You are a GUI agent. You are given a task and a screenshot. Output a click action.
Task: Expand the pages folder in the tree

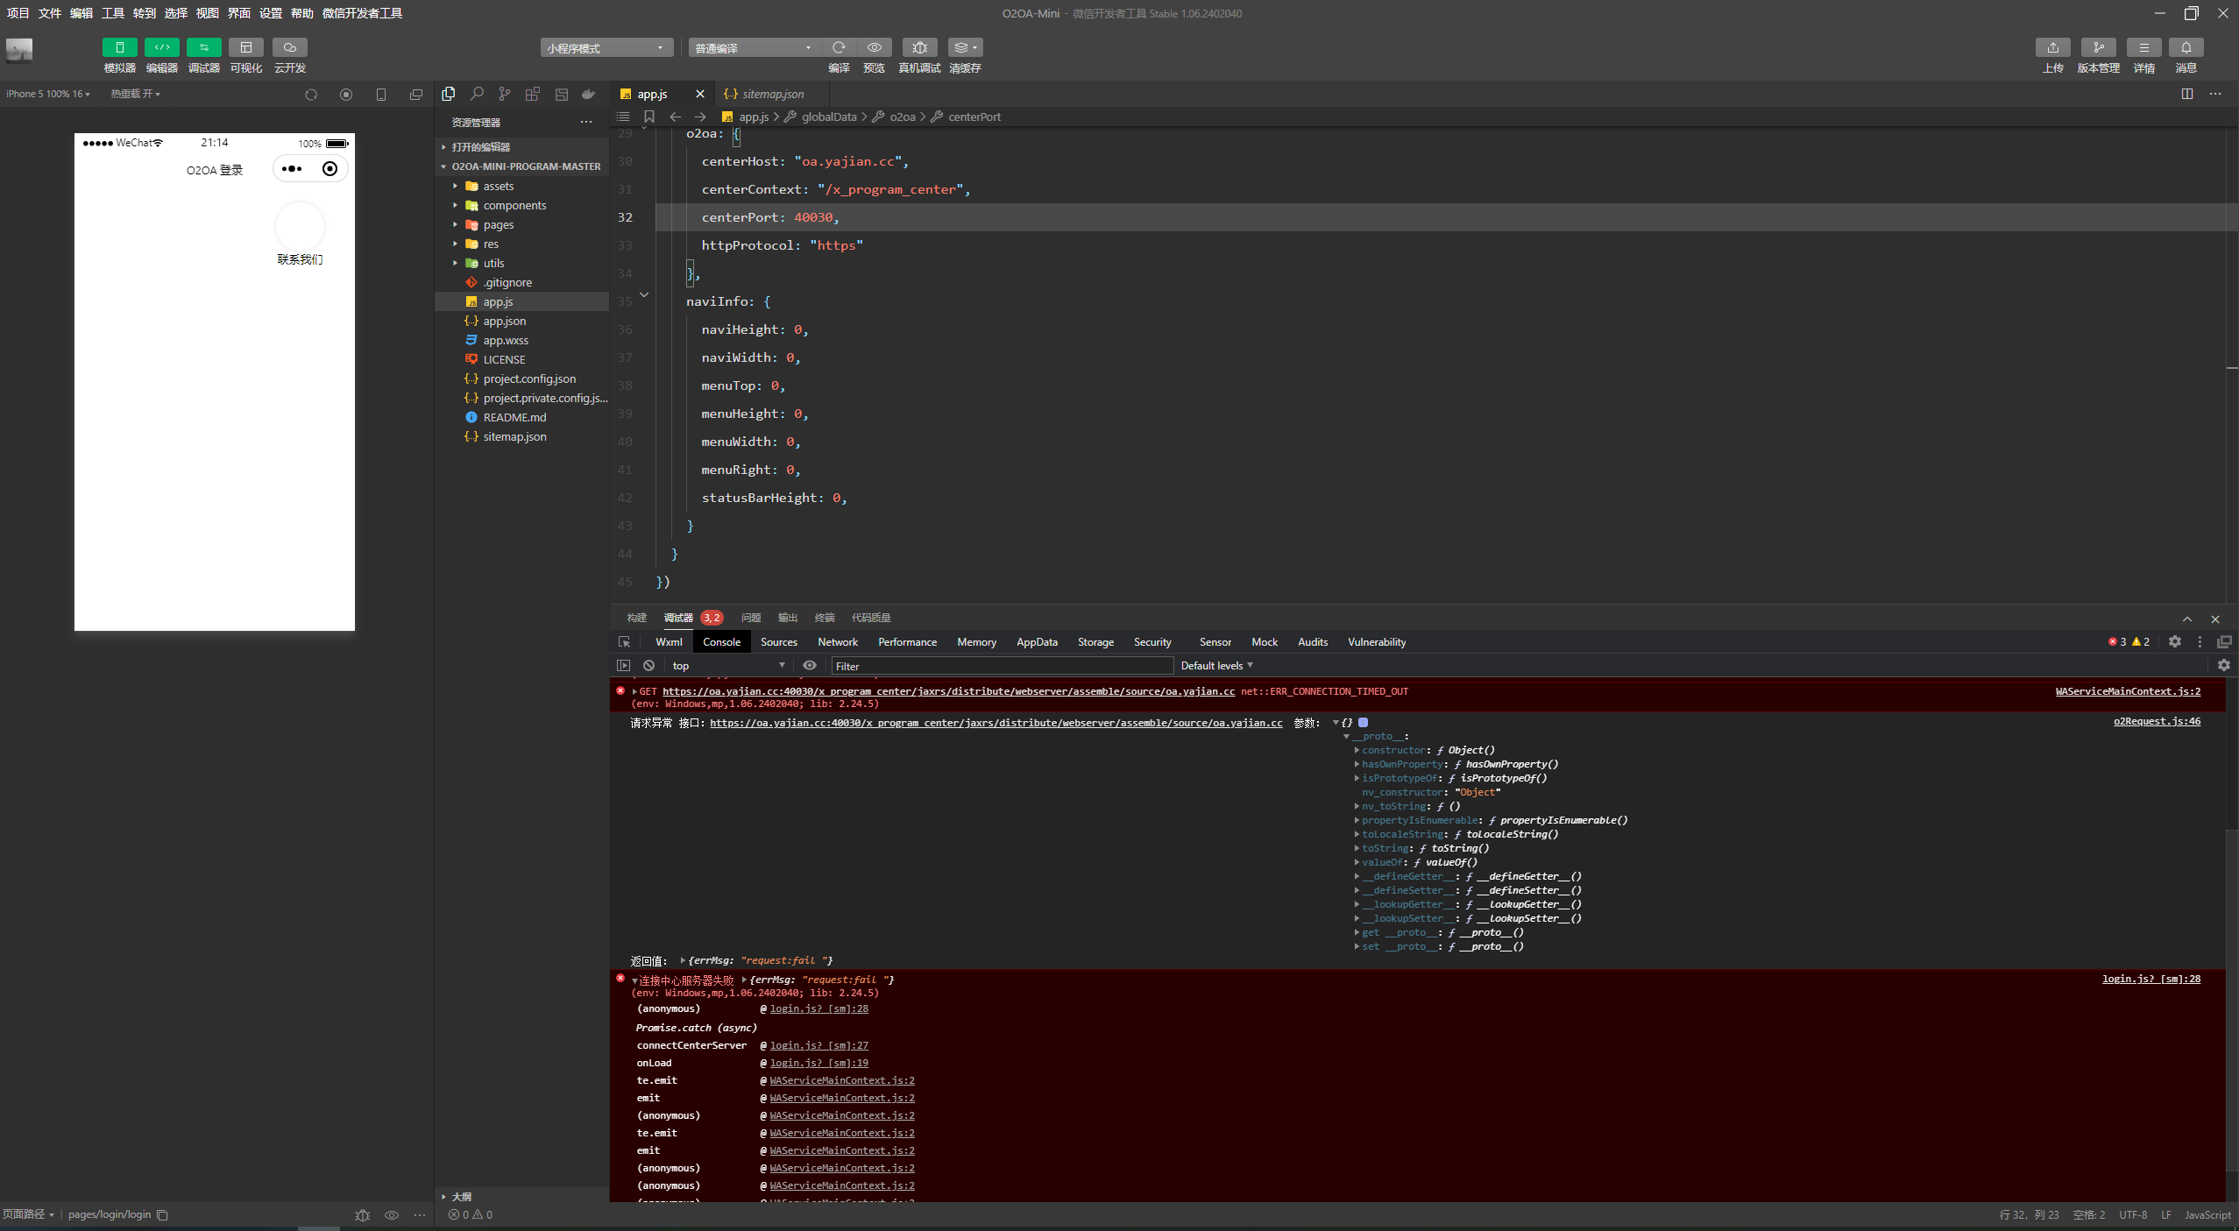[498, 225]
